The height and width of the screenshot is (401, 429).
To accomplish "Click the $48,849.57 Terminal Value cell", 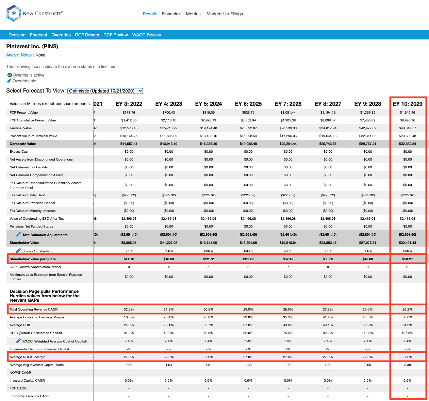I will coord(408,128).
